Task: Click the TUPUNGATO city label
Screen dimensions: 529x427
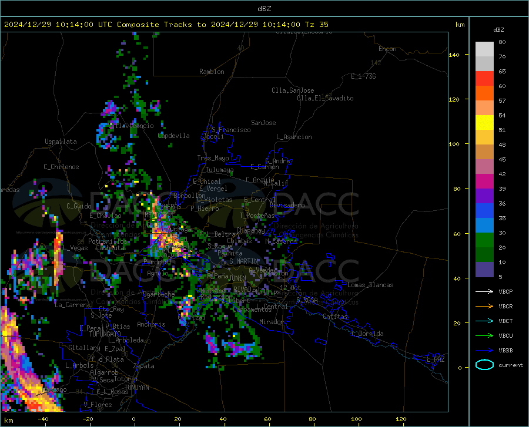Action: coord(105,334)
